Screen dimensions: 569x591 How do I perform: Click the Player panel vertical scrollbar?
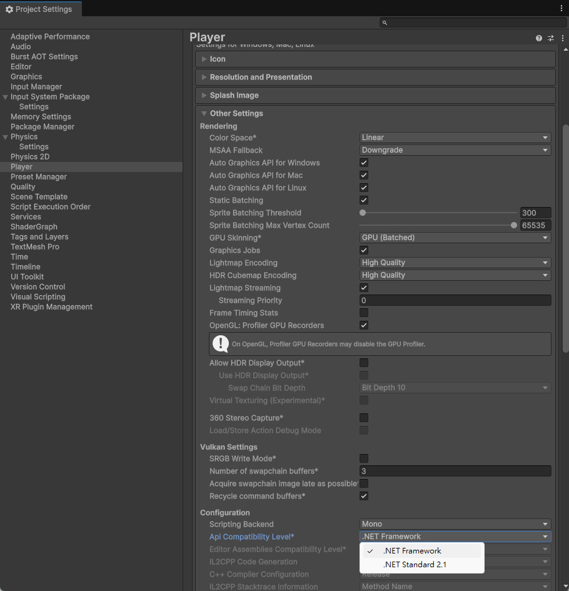(x=565, y=238)
